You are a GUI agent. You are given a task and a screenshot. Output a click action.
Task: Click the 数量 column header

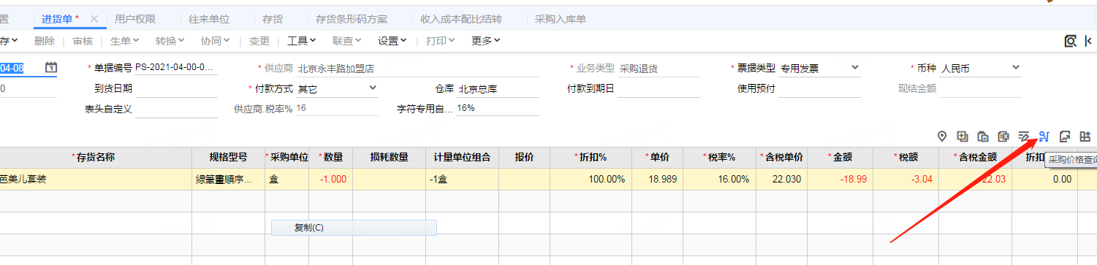pos(331,158)
